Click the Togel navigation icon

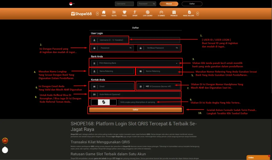[124, 12]
